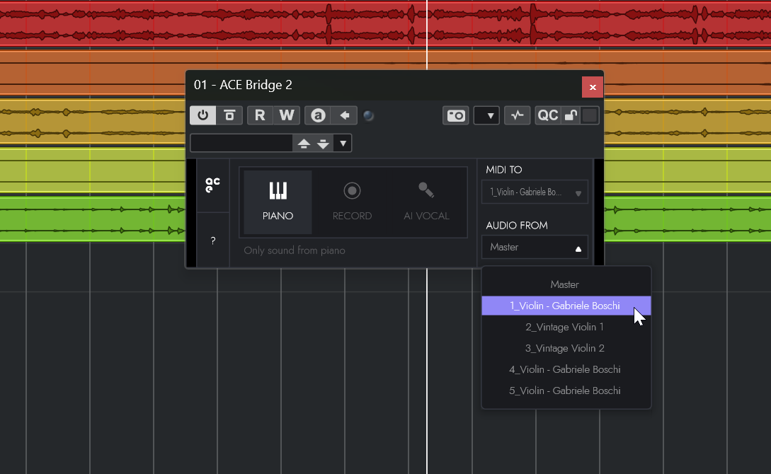Choose 2_Vintage Violin 1 option
771x474 pixels.
pos(566,327)
